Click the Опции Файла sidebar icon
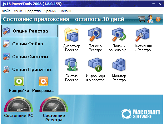Image resolution: width=164 pixels, height=125 pixels. click(6, 44)
